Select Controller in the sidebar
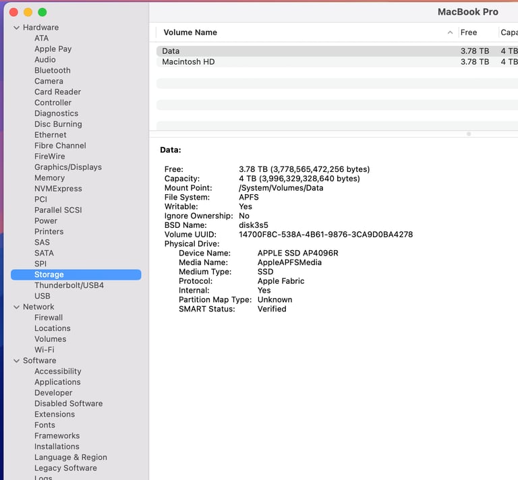 [x=53, y=102]
